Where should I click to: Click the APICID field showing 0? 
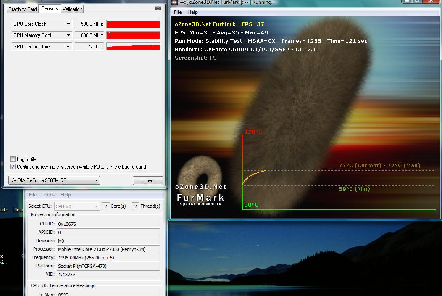click(108, 233)
